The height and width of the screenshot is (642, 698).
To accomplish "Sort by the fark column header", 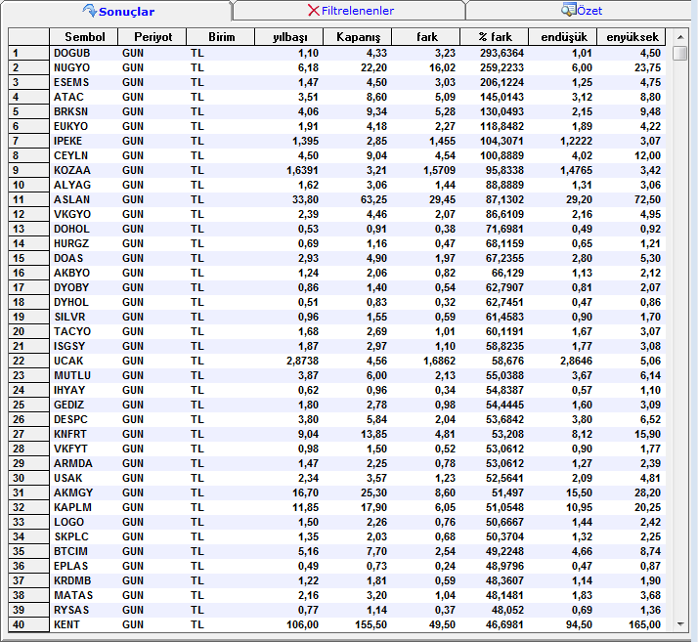I will tap(426, 37).
